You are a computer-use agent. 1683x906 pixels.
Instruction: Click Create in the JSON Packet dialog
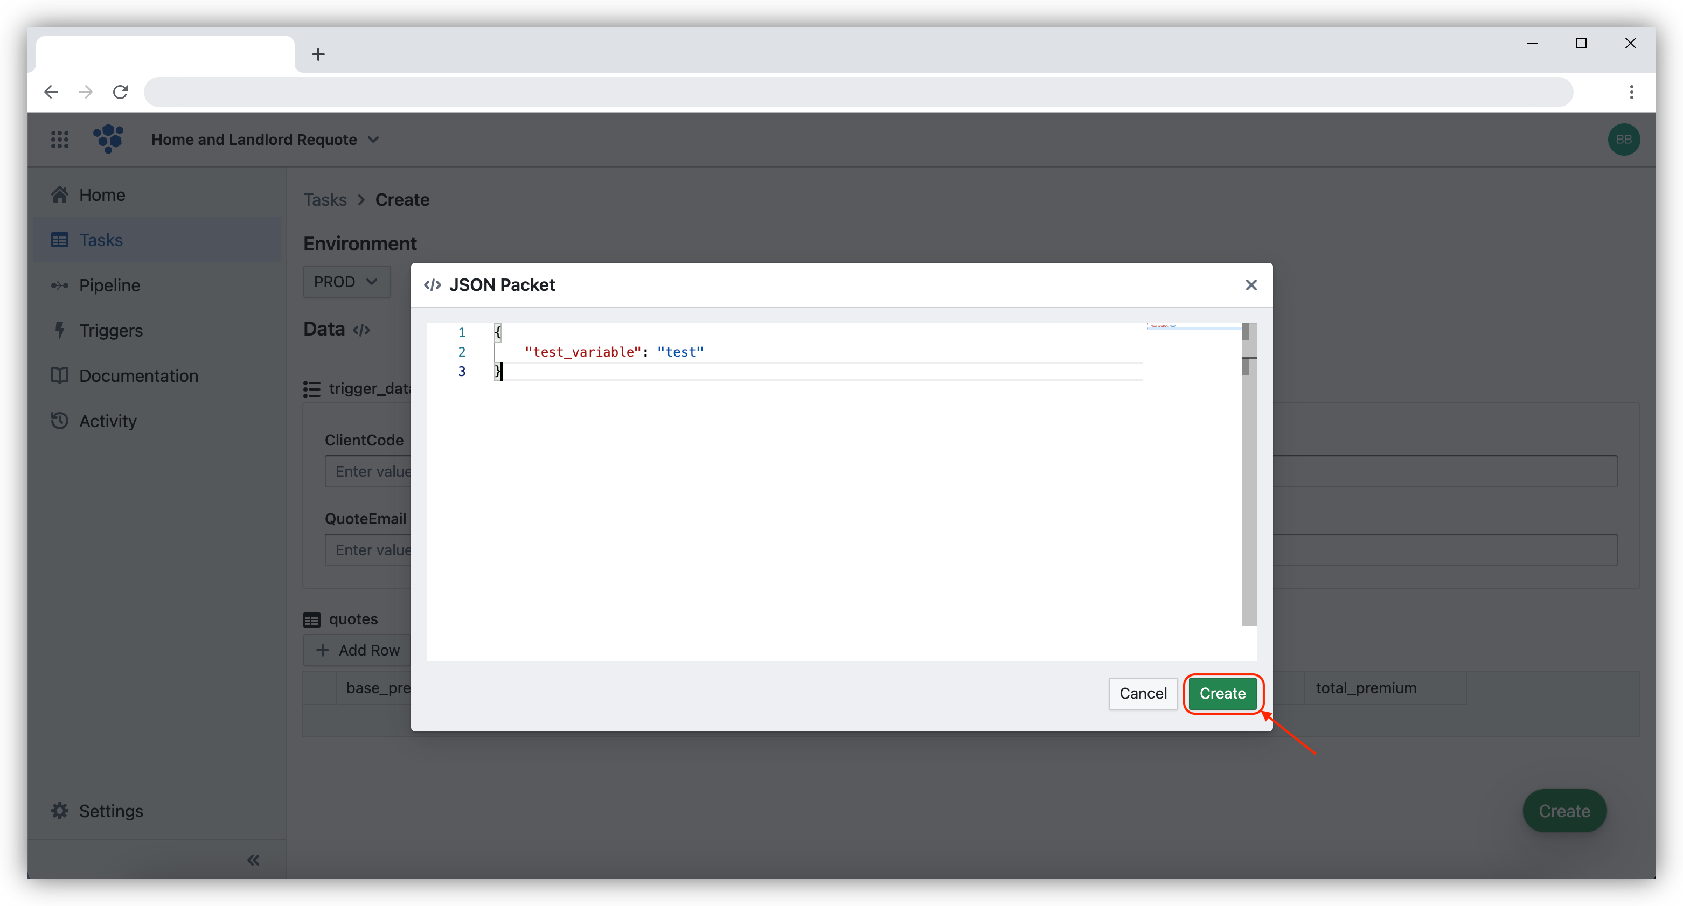[1222, 694]
